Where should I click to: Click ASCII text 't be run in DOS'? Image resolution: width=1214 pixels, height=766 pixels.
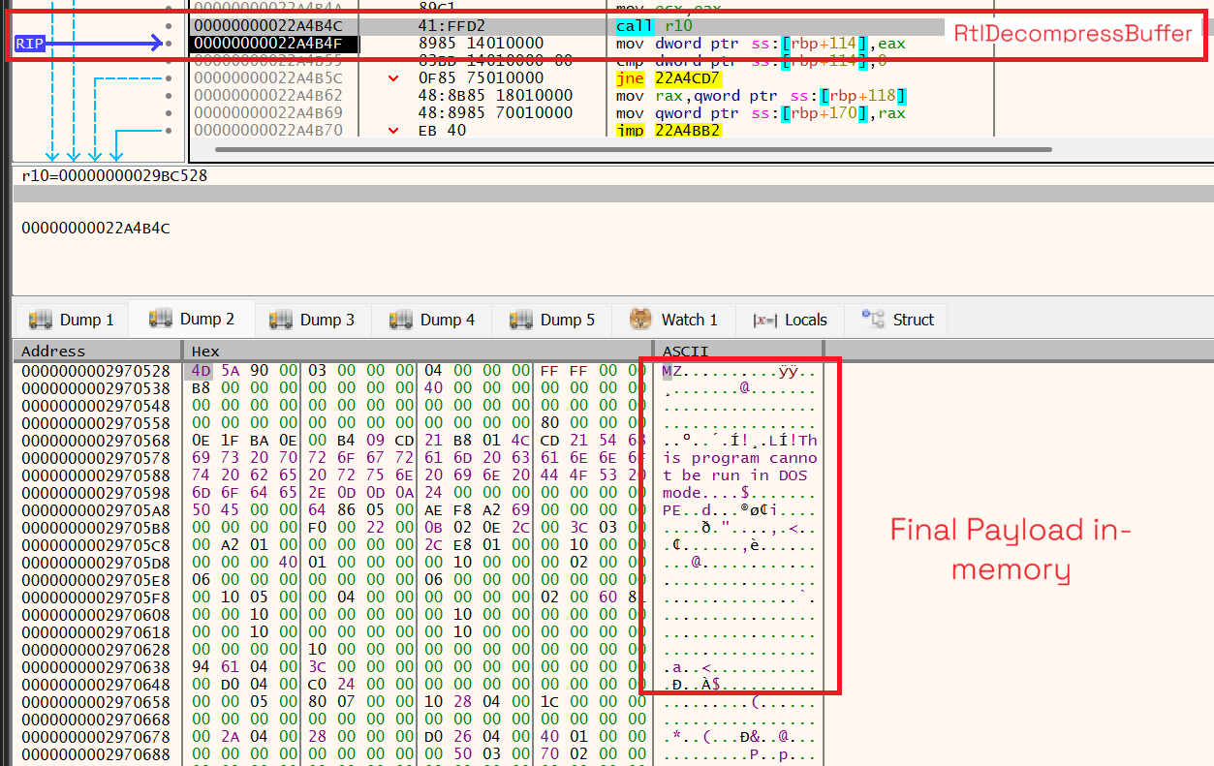click(x=735, y=475)
